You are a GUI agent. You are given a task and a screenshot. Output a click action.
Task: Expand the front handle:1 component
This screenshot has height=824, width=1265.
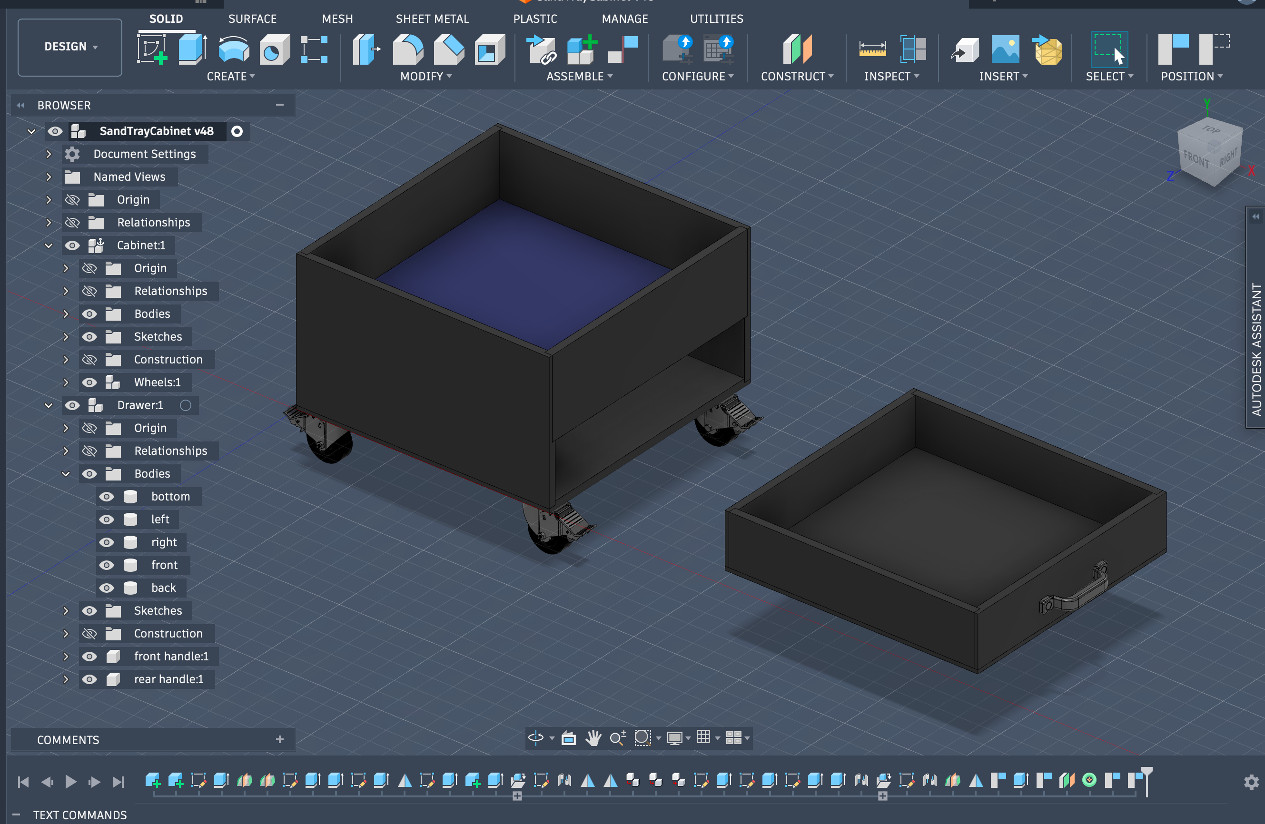[x=66, y=656]
